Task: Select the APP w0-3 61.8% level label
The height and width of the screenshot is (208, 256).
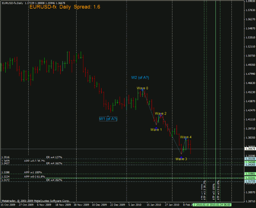Action: [34, 177]
